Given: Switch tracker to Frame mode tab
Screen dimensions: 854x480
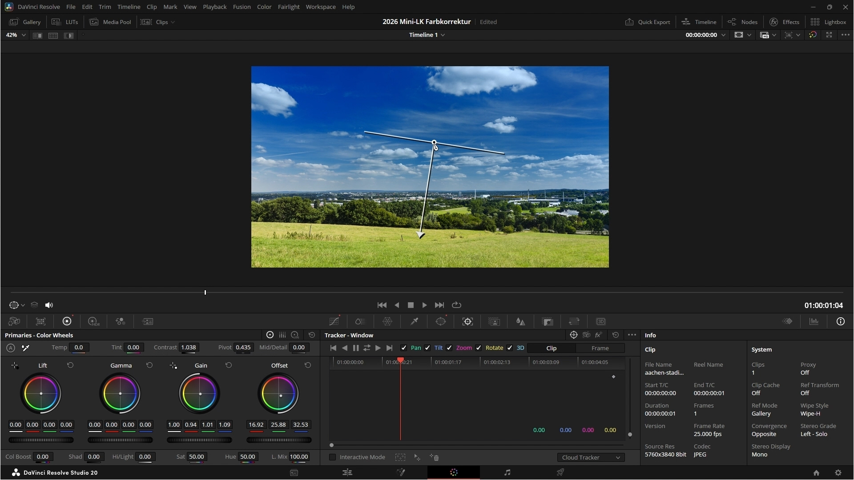Looking at the screenshot, I should pyautogui.click(x=600, y=348).
